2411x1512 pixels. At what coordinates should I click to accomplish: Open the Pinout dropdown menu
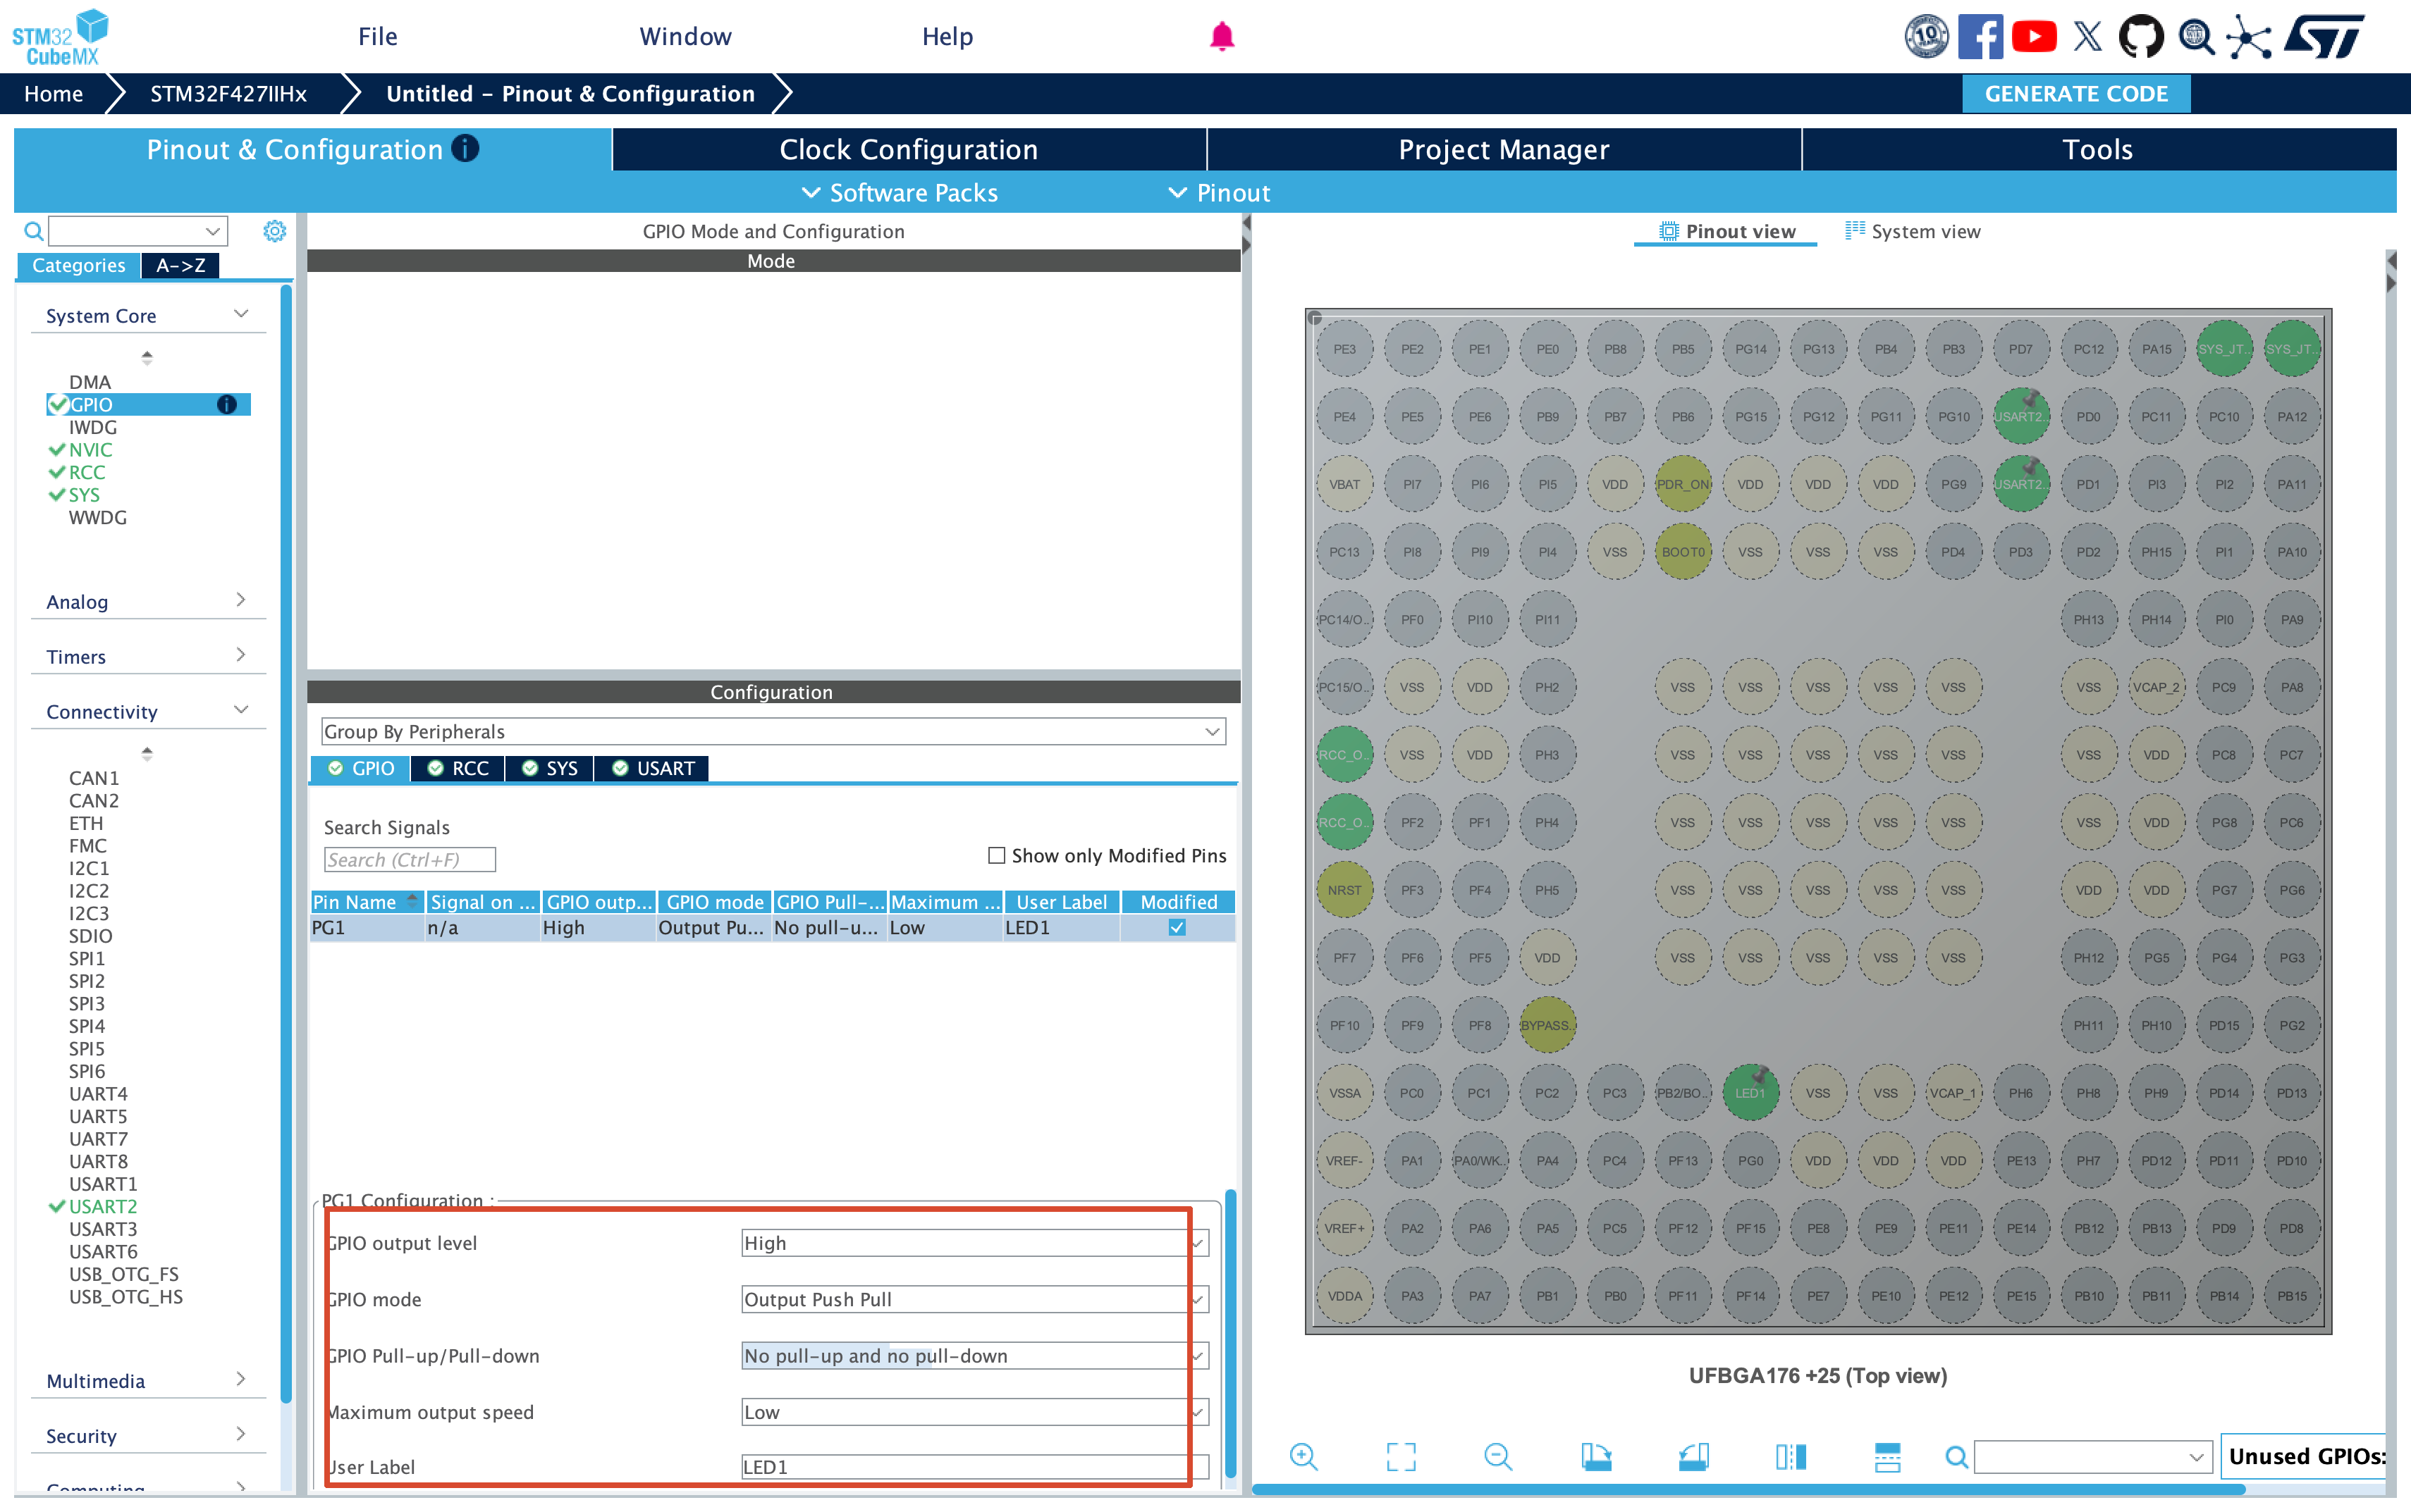pos(1220,192)
